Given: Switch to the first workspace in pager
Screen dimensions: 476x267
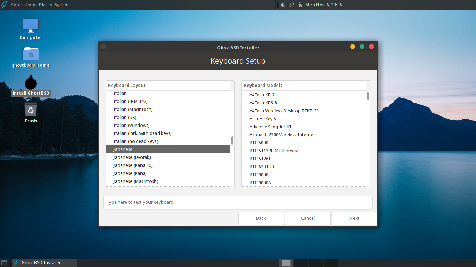Looking at the screenshot, I should [286, 263].
